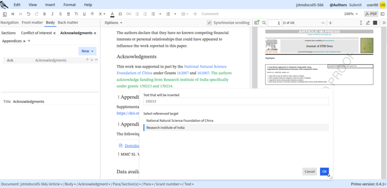The height and width of the screenshot is (188, 387).
Task: Click the dark square PDF tool
Action: pyautogui.click(x=375, y=23)
